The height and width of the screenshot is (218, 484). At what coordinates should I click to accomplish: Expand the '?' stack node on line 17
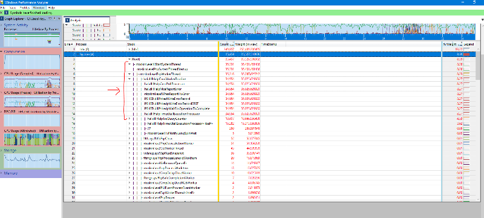click(129, 128)
